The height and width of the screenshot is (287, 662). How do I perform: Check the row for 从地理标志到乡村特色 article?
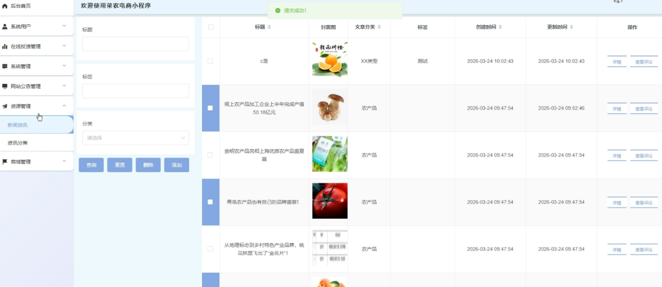coord(210,249)
